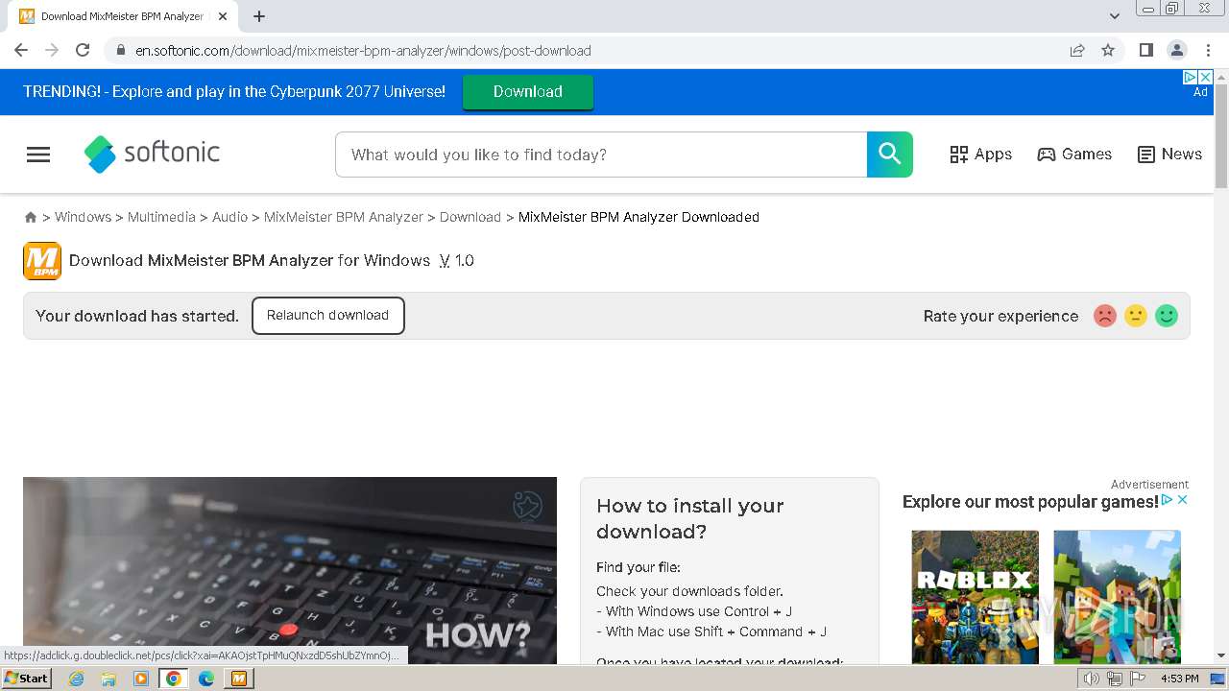Click the AdChoices icon on top banner

pyautogui.click(x=1191, y=77)
